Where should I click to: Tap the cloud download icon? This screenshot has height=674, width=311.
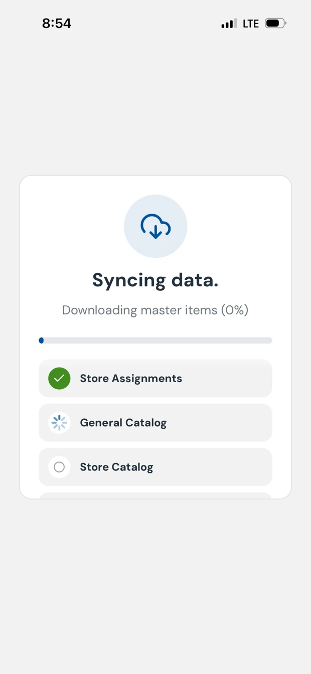pos(155,226)
